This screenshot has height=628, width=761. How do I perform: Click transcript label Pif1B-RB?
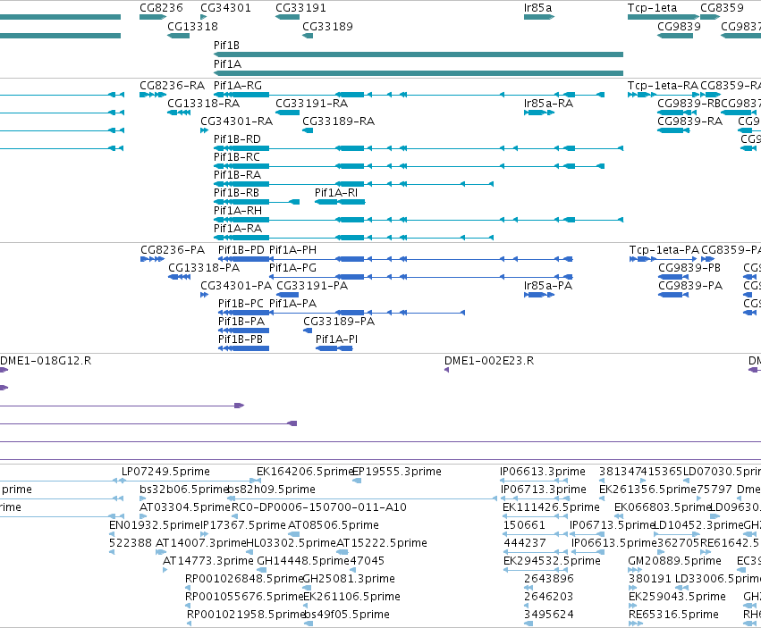coord(236,193)
